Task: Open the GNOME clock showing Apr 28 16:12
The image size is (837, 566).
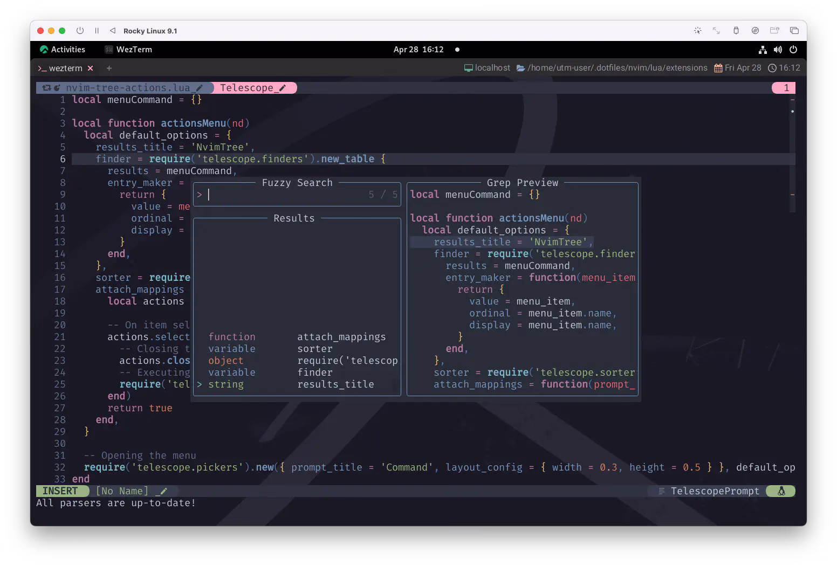Action: [x=418, y=50]
